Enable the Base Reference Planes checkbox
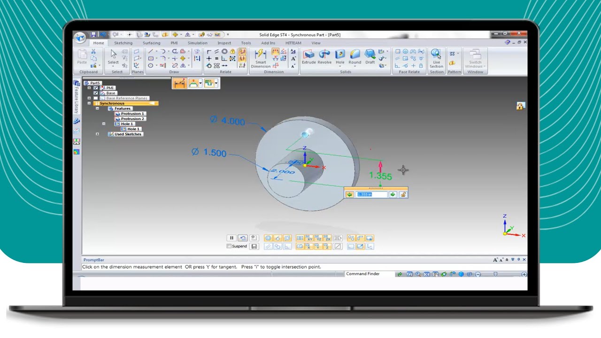601x338 pixels. pyautogui.click(x=96, y=98)
